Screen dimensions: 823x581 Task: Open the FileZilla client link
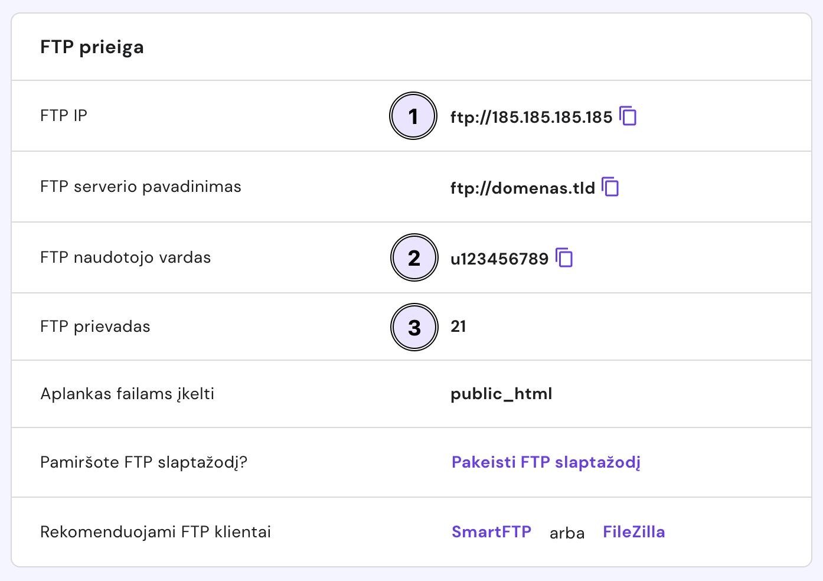[633, 532]
